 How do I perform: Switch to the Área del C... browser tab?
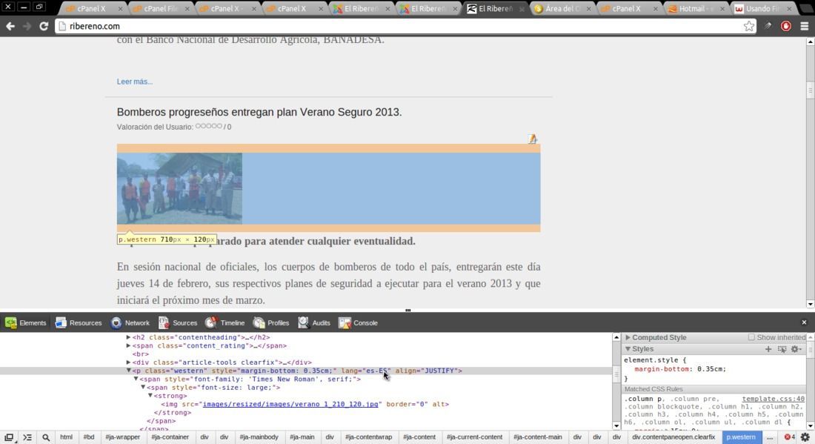coord(562,9)
